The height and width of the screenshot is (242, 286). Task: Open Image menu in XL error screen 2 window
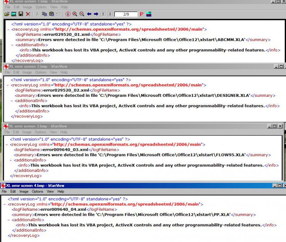pyautogui.click(x=27, y=72)
